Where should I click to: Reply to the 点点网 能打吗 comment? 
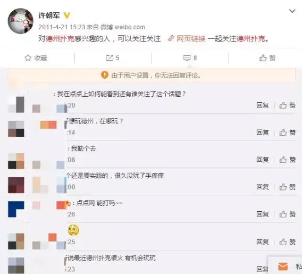262,214
